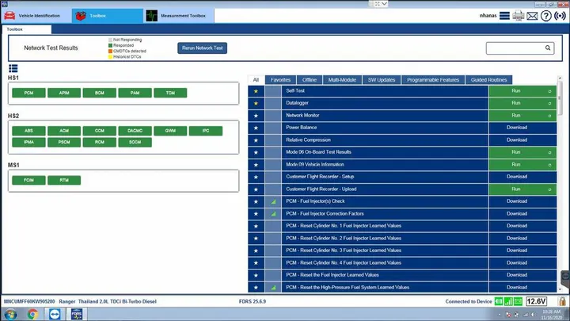Expand the Run option arrow for Mode 06 On-Board Test Results
This screenshot has height=321, width=570.
coord(549,152)
